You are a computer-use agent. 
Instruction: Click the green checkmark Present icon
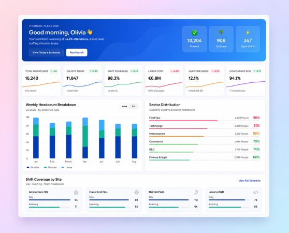[x=194, y=33]
